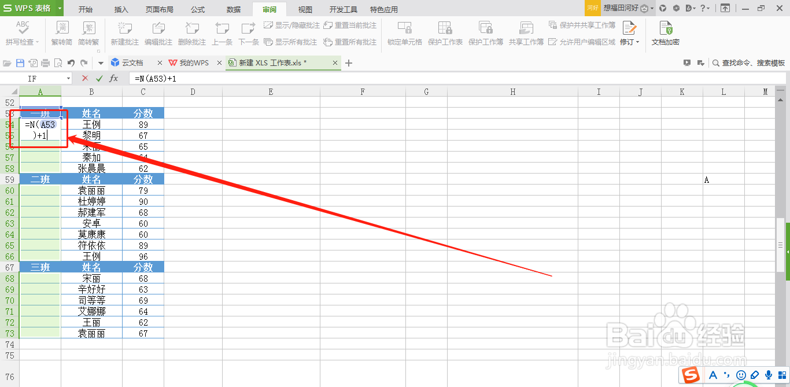Open the Sogou emoji smiley icon

741,375
